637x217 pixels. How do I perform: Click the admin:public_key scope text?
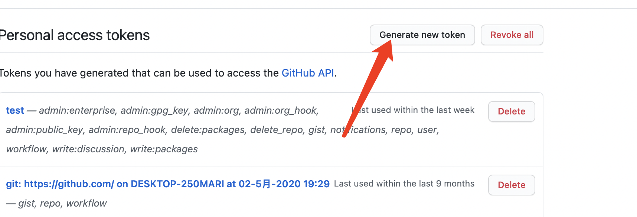pos(45,130)
